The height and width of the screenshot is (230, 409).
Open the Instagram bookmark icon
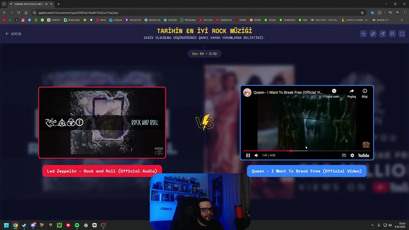coord(23,20)
